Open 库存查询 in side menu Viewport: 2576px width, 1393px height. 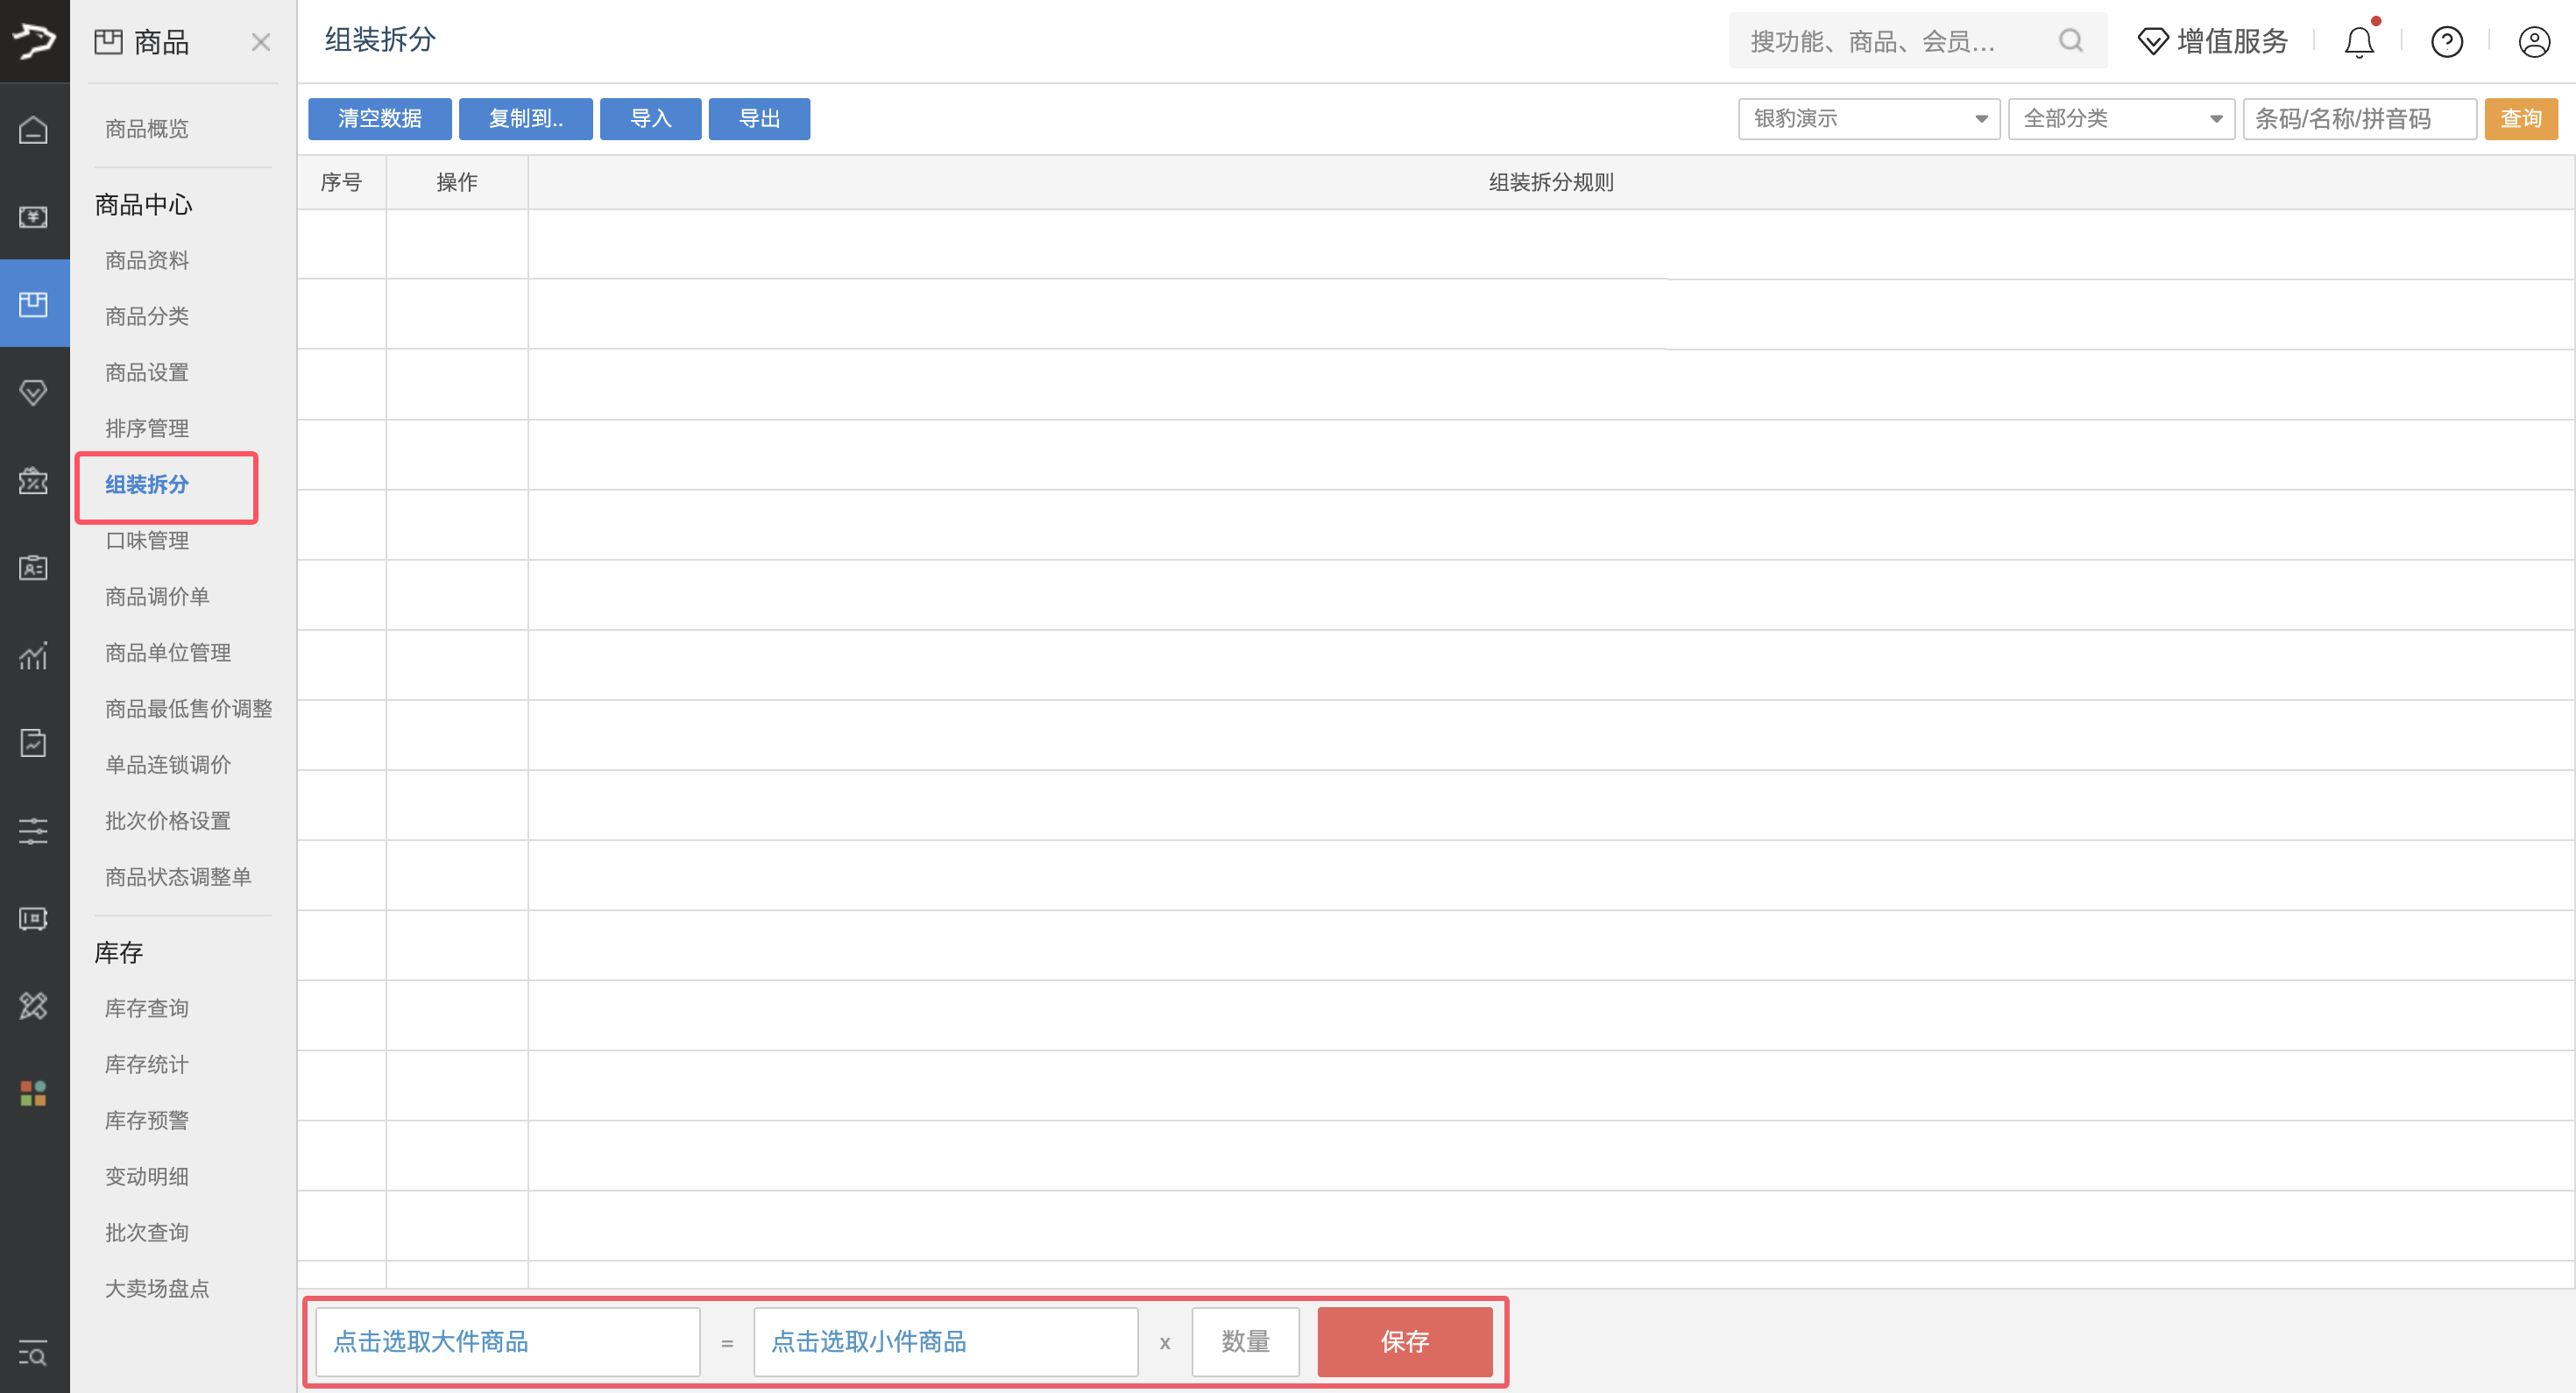click(x=147, y=1009)
